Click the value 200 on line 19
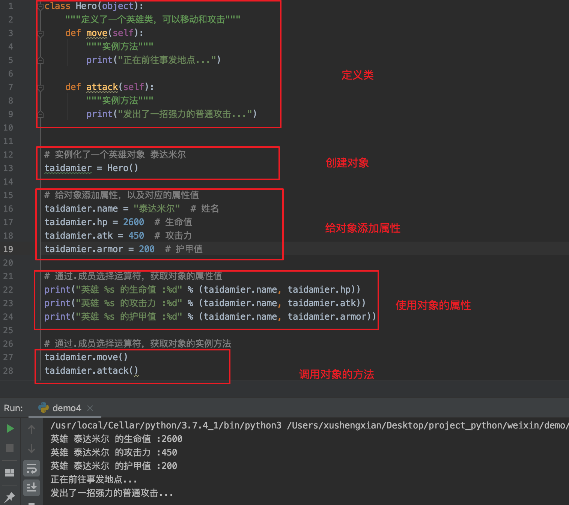569x505 pixels. pyautogui.click(x=147, y=249)
